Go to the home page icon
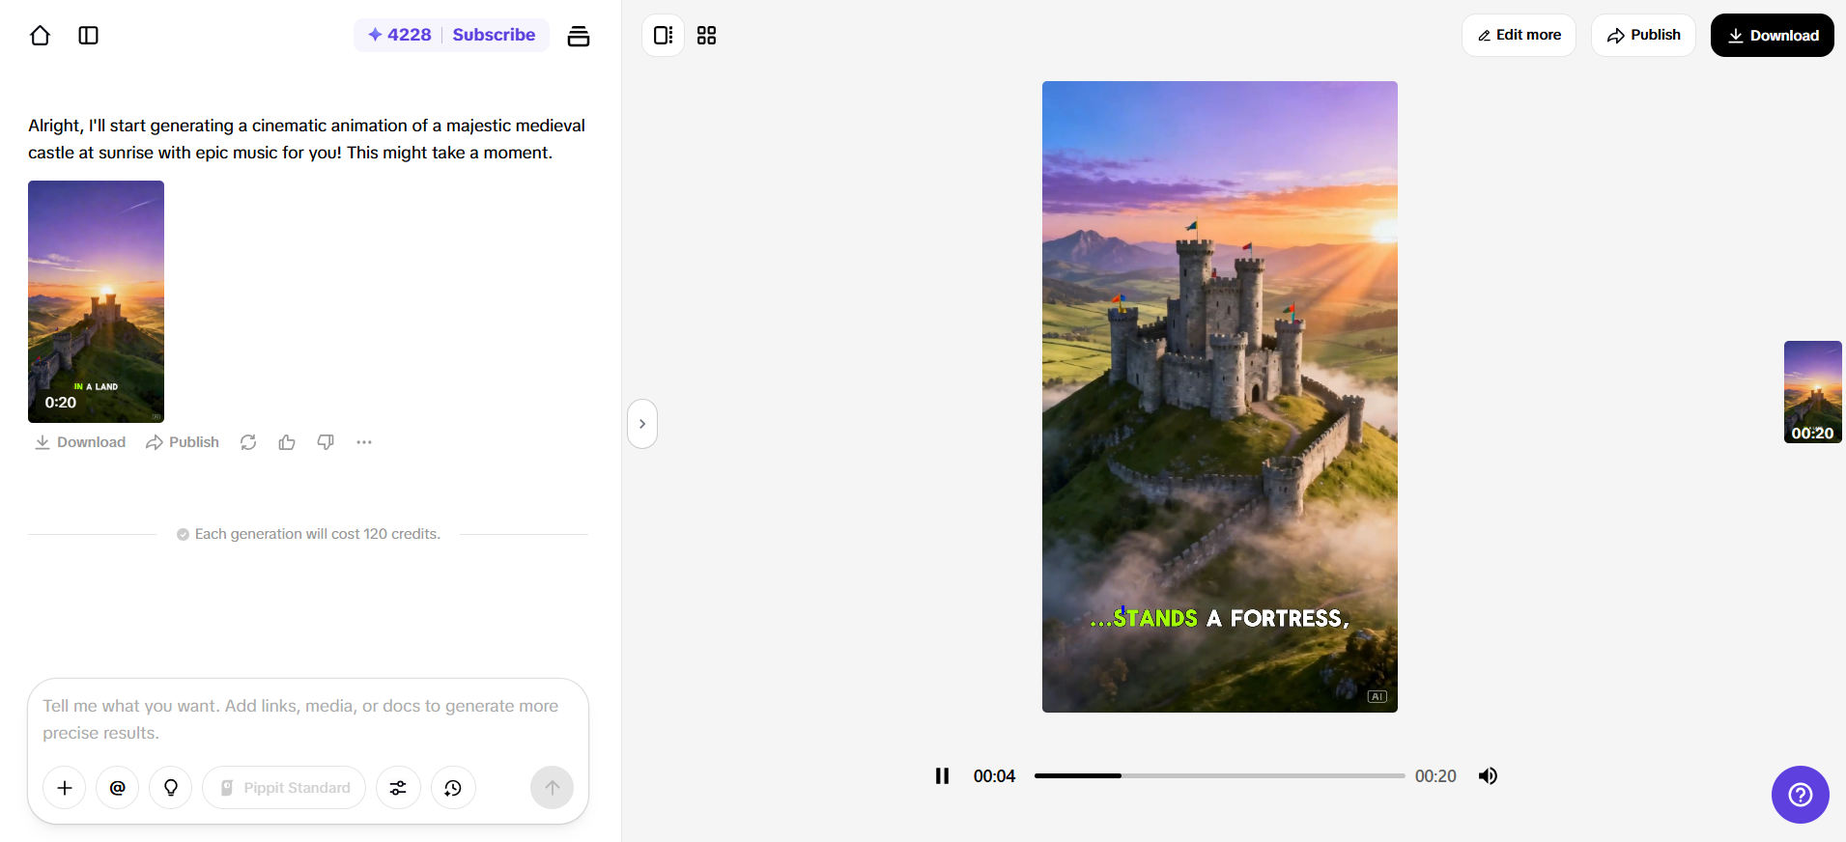Screen dimensions: 1846x842 click(x=40, y=36)
